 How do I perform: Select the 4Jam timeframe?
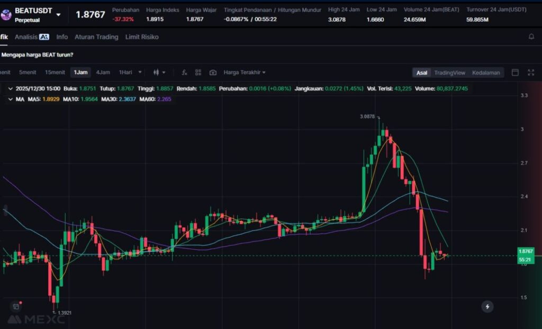tap(103, 73)
